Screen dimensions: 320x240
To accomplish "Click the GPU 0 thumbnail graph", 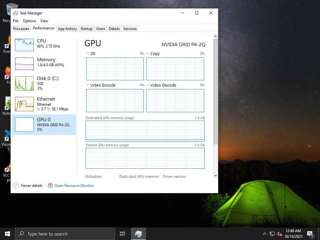I will 24,124.
